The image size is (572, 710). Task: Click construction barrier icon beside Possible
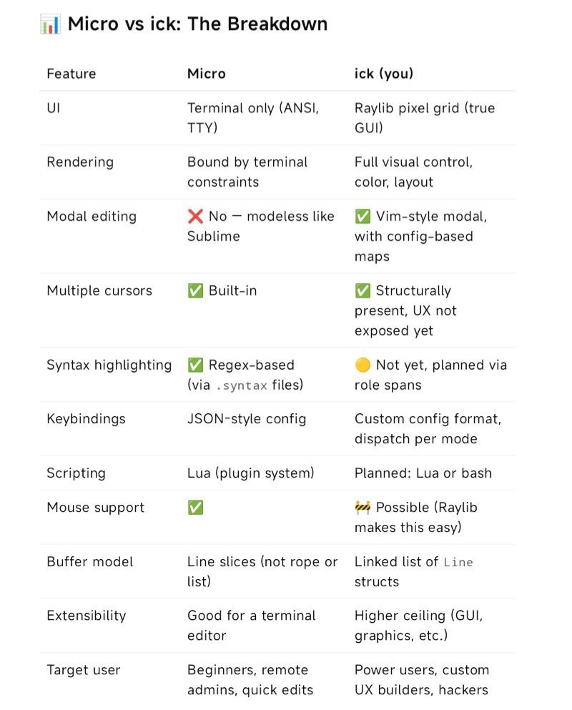(x=363, y=507)
